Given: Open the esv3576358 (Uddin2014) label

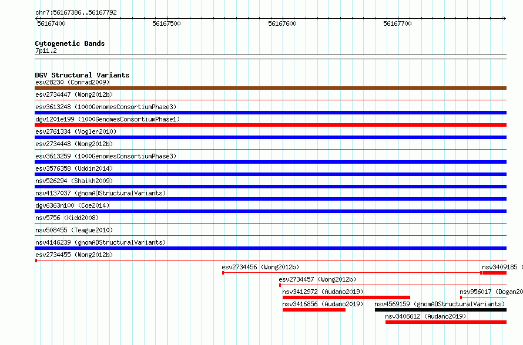Looking at the screenshot, I should click(x=74, y=168).
